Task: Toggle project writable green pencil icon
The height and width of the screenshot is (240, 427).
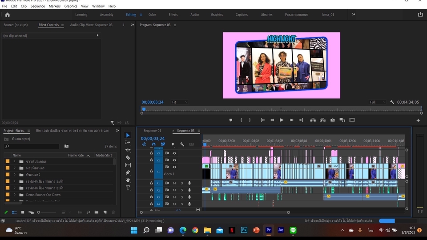Action: click(6, 212)
